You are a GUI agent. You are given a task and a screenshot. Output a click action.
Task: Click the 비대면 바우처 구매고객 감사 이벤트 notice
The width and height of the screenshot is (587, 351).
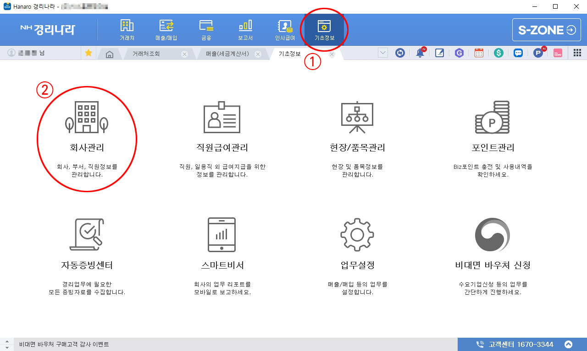point(64,344)
